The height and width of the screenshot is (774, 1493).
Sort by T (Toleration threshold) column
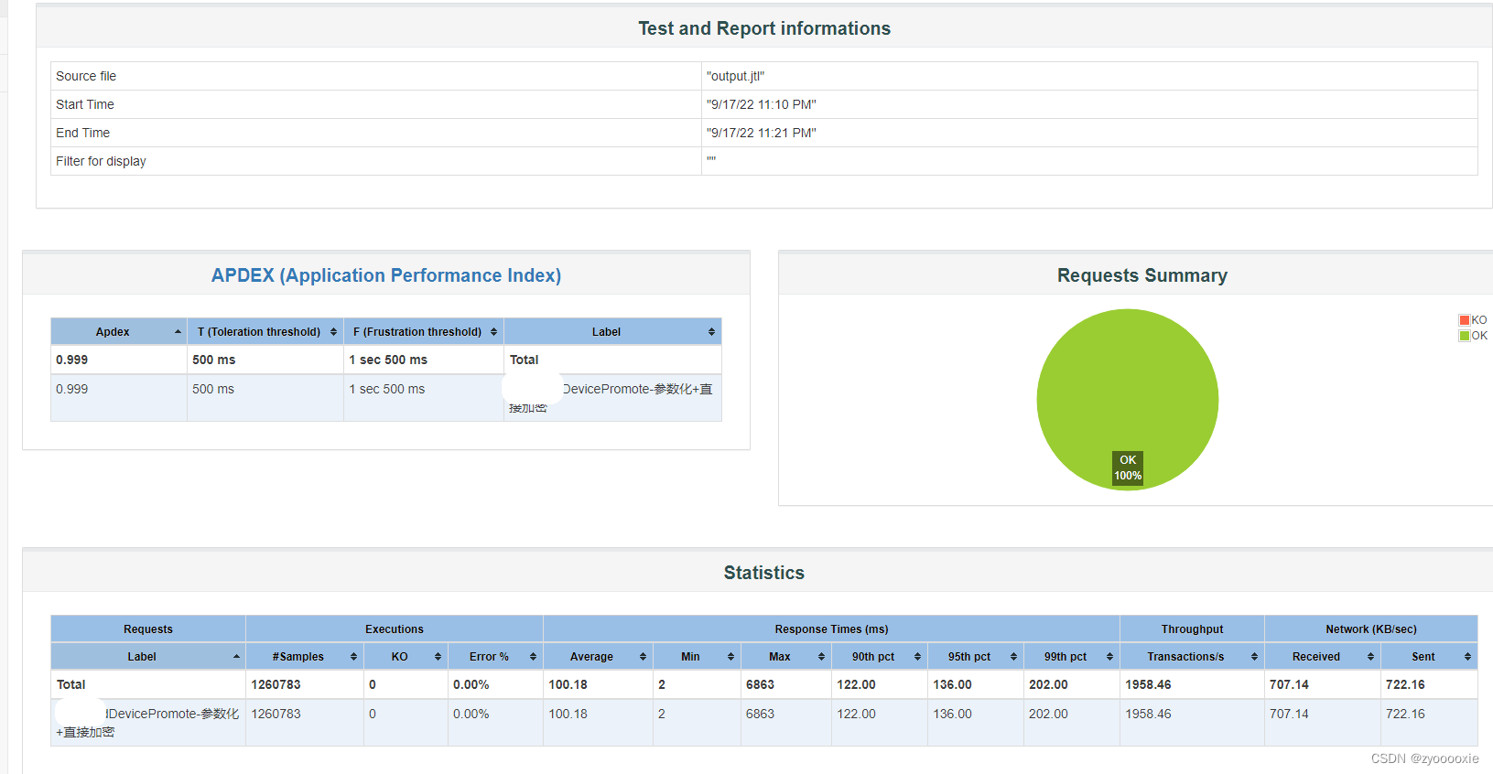265,331
